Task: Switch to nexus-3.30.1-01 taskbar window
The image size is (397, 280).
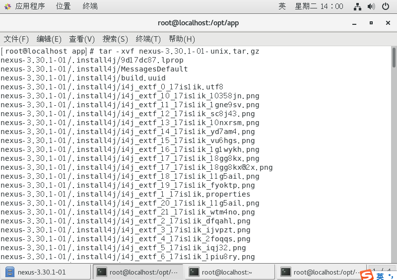Action: click(45, 272)
